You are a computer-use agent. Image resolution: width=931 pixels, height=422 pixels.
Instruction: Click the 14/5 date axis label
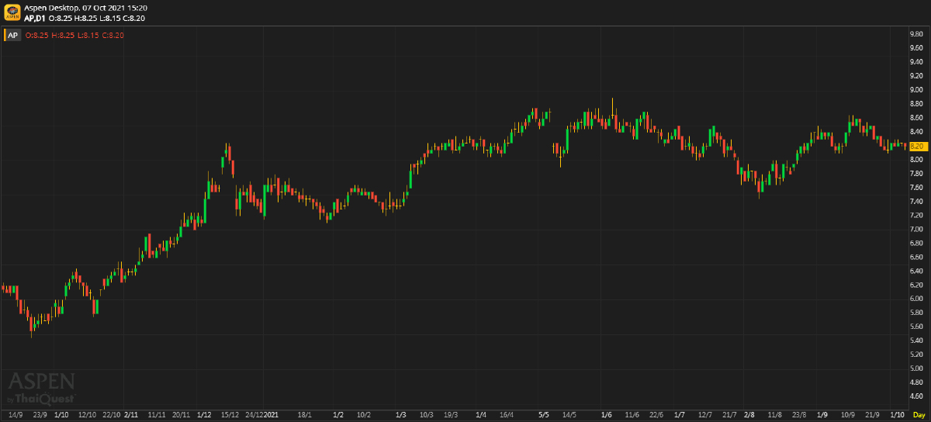(x=569, y=415)
